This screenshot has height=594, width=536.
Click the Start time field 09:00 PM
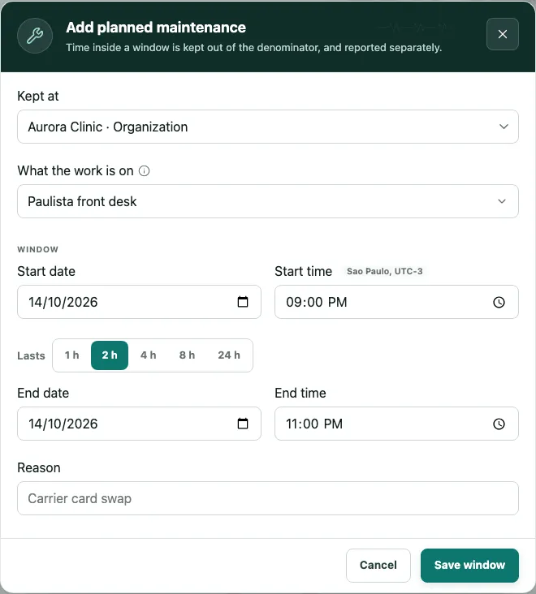coord(396,302)
